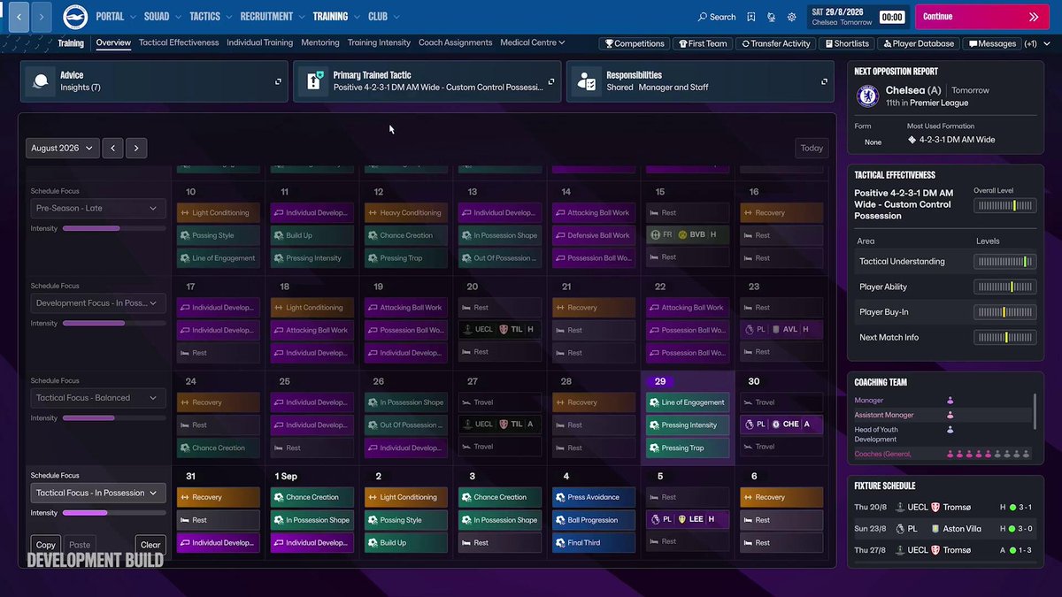Click the Clear schedule button
The image size is (1062, 597).
150,545
